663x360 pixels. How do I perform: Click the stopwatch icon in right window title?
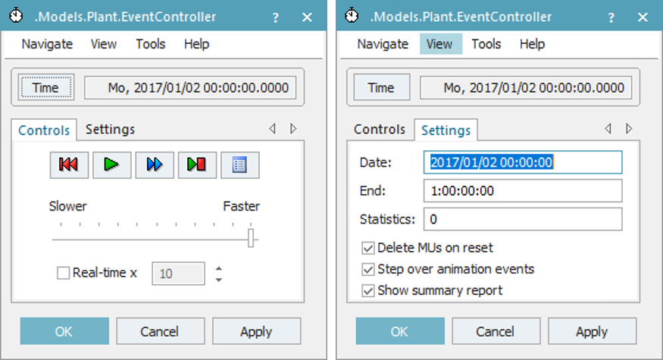pos(352,16)
